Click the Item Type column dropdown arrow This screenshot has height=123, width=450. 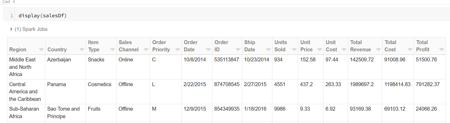tap(113, 50)
